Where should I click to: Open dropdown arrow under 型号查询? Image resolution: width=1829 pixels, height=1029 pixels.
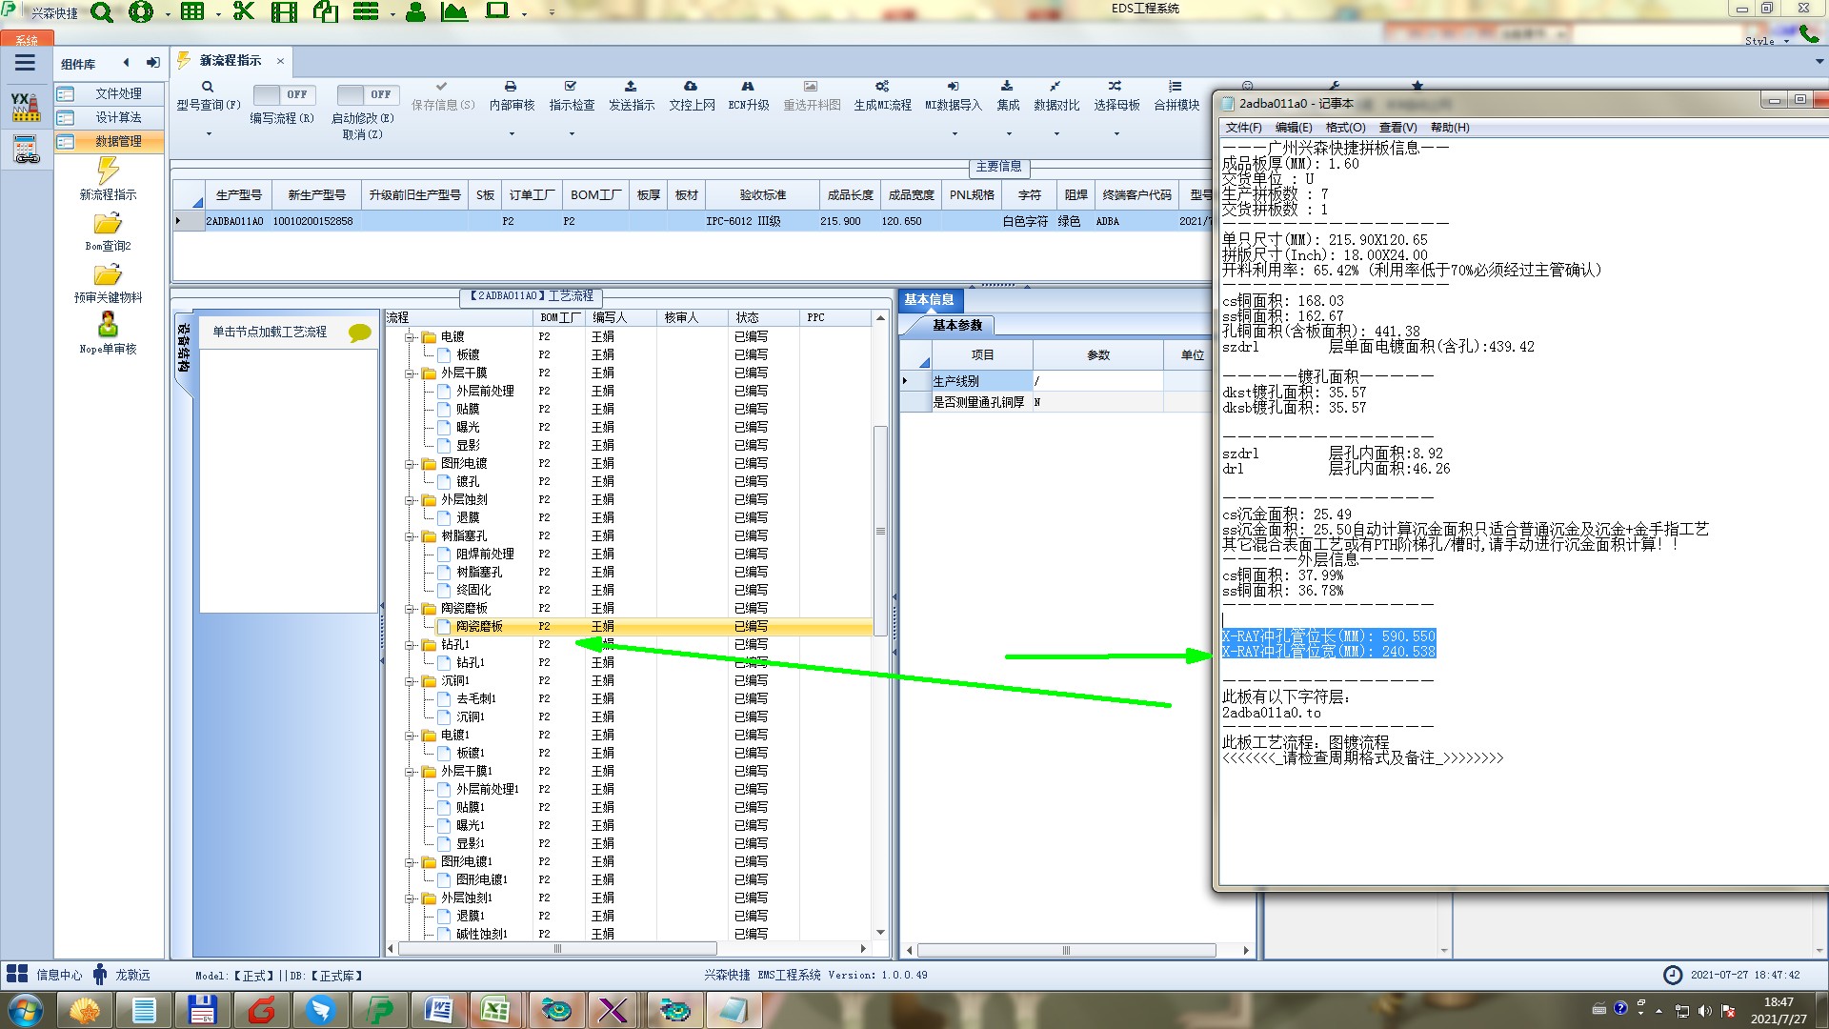pyautogui.click(x=209, y=133)
